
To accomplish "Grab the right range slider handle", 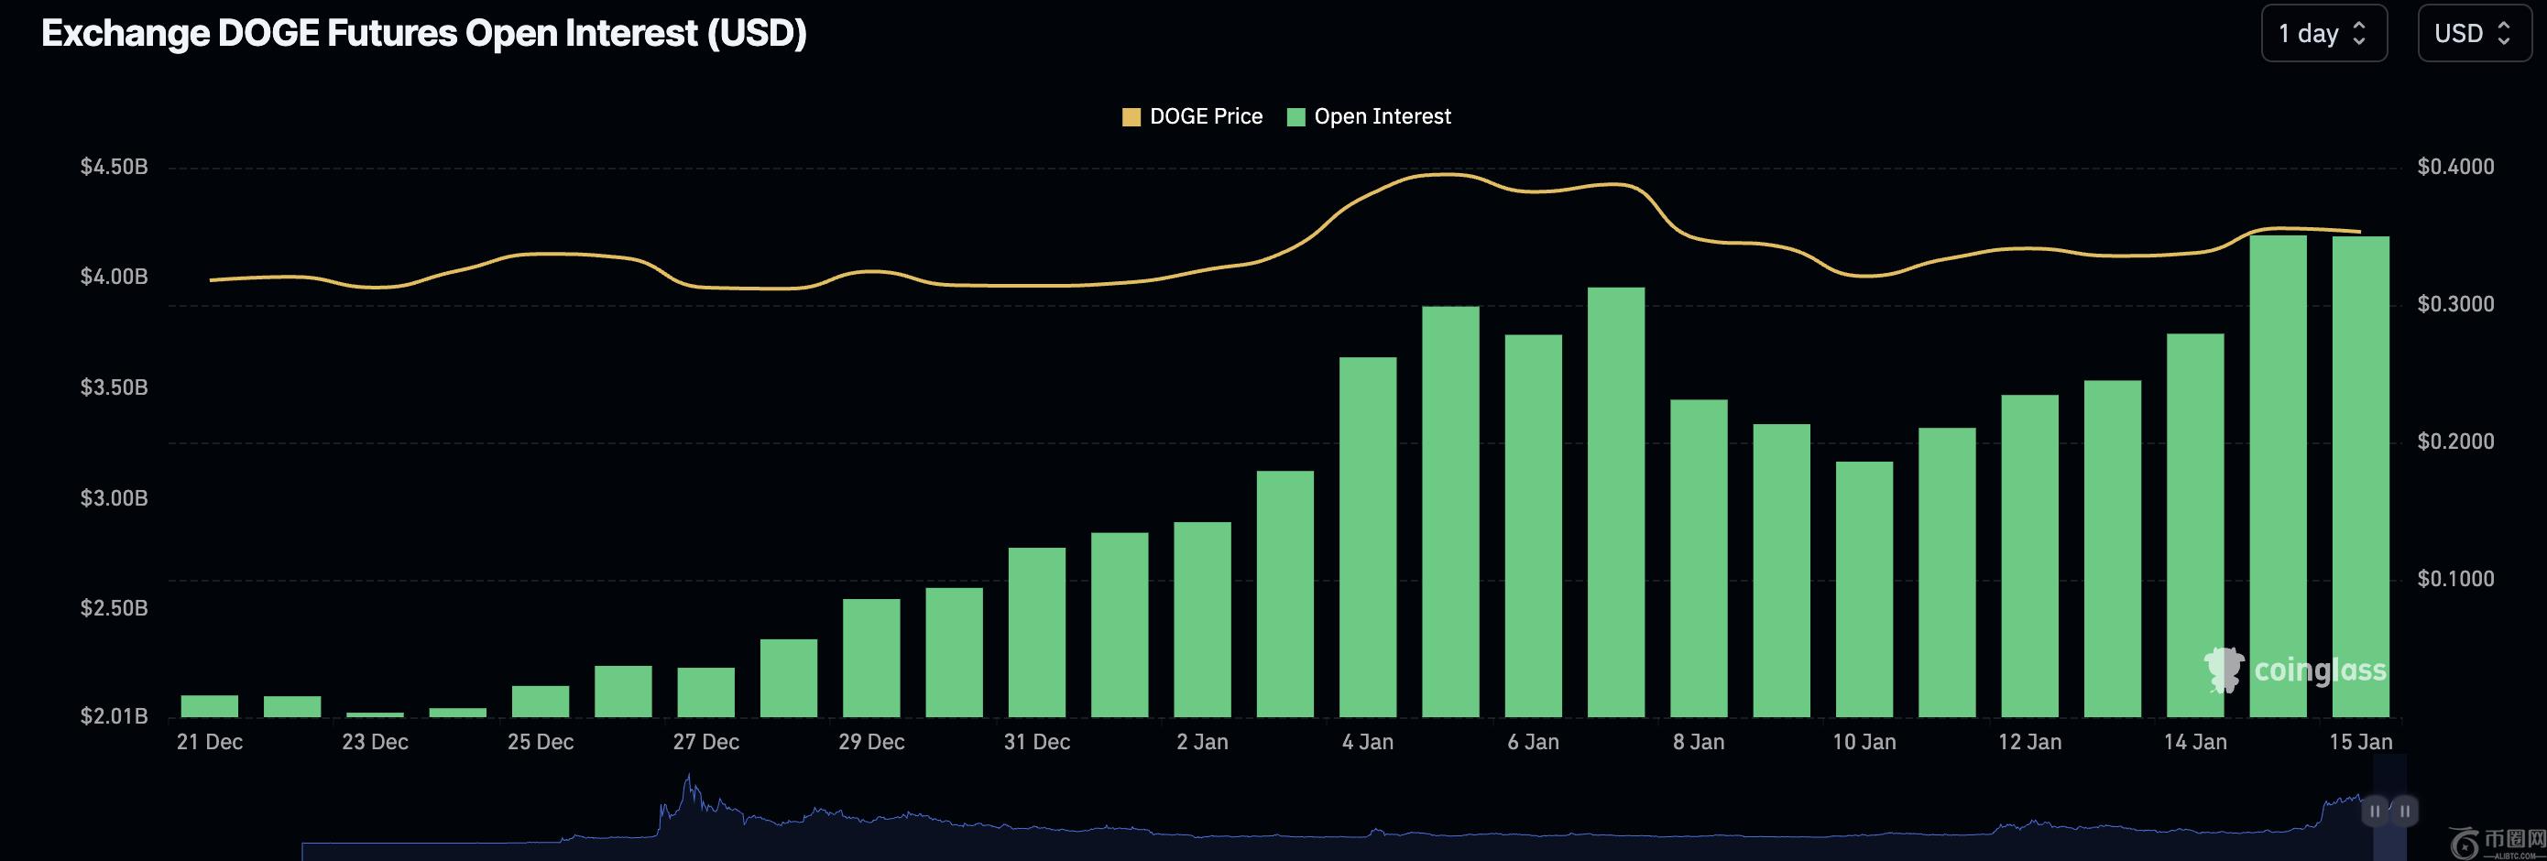I will [2405, 811].
